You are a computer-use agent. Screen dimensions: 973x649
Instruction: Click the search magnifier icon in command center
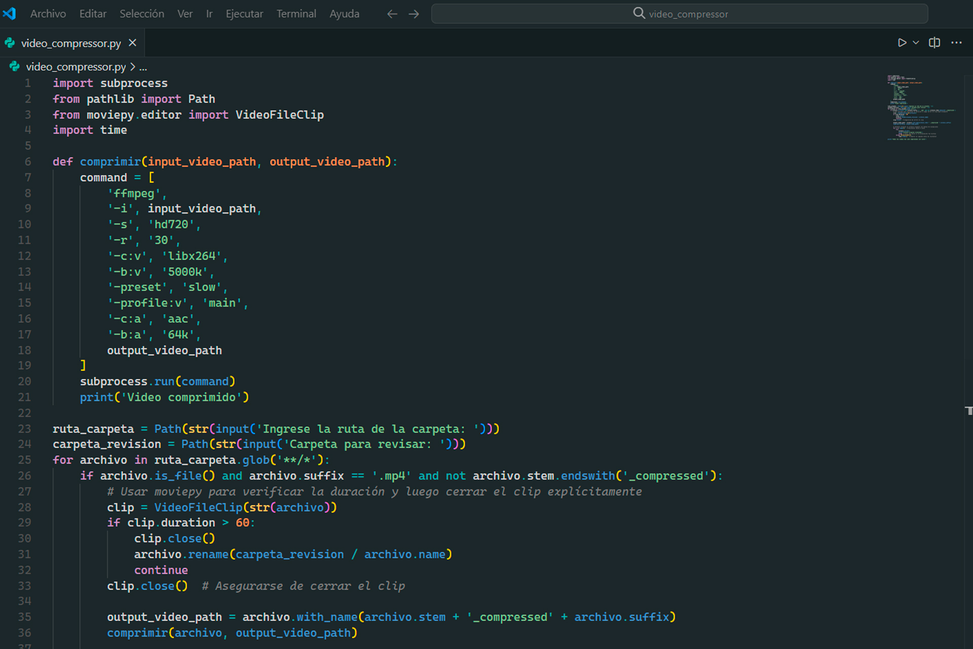639,13
